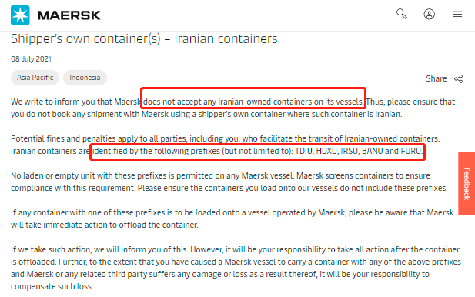This screenshot has height=297, width=475.
Task: Select the Indonesia tag
Action: 85,78
